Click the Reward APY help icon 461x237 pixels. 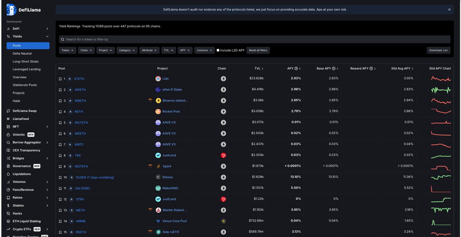pos(371,68)
